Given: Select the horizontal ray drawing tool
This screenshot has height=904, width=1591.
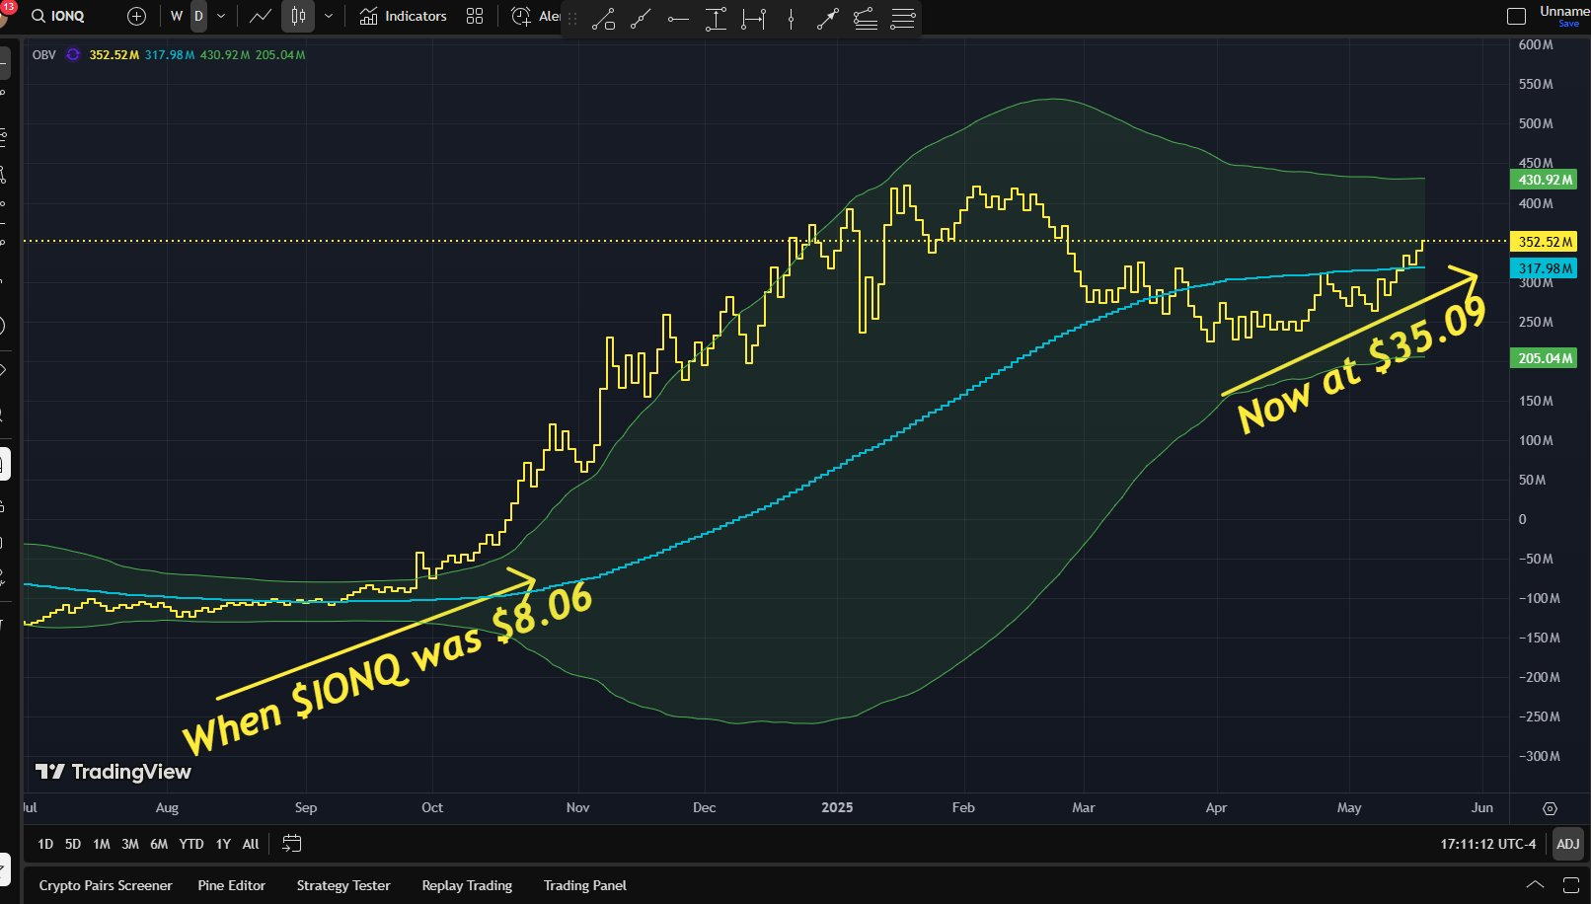Looking at the screenshot, I should (x=678, y=19).
